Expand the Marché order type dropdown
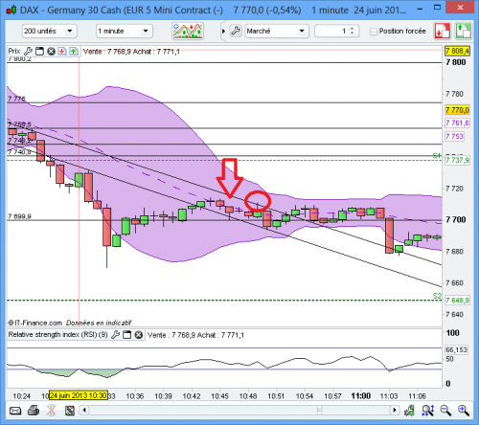The width and height of the screenshot is (479, 425). point(277,31)
